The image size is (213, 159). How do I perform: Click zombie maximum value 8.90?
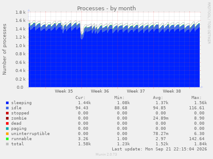pos(199,118)
